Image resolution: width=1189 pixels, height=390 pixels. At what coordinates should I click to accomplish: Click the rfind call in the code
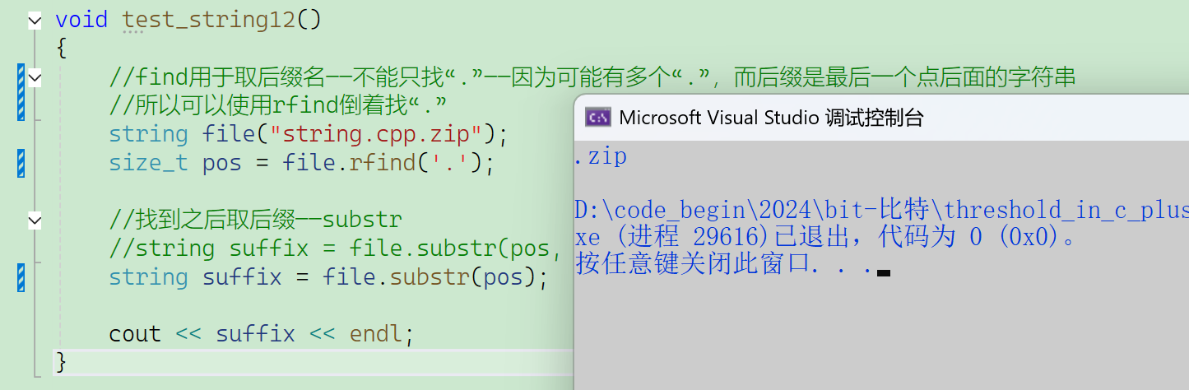(x=383, y=163)
